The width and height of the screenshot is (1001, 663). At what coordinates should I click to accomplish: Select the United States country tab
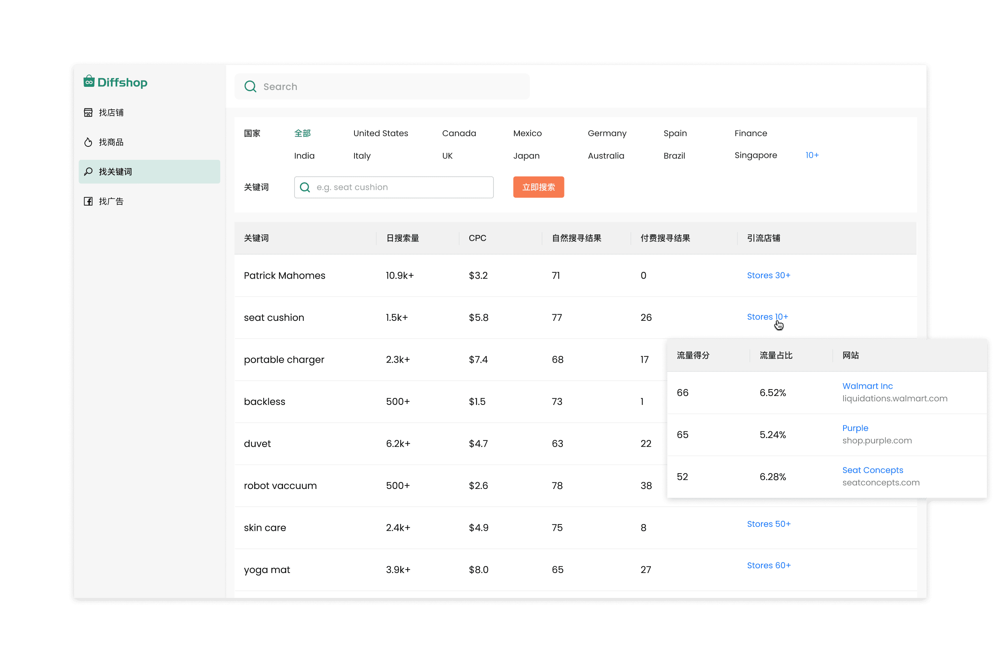(x=381, y=134)
